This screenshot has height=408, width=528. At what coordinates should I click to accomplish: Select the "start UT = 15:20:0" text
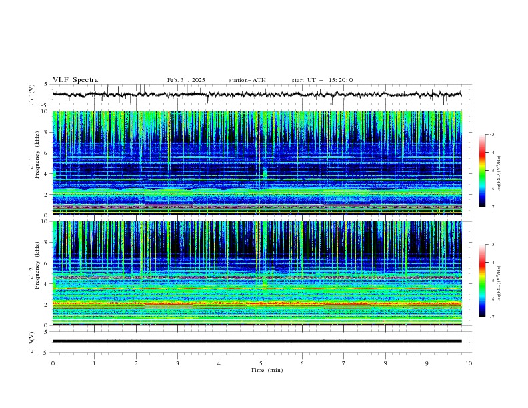click(322, 80)
